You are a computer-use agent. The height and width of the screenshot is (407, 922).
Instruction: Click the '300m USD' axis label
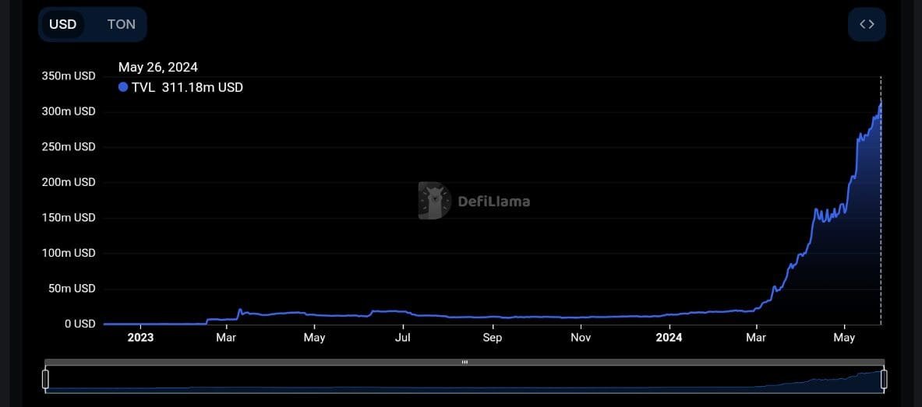(x=69, y=111)
